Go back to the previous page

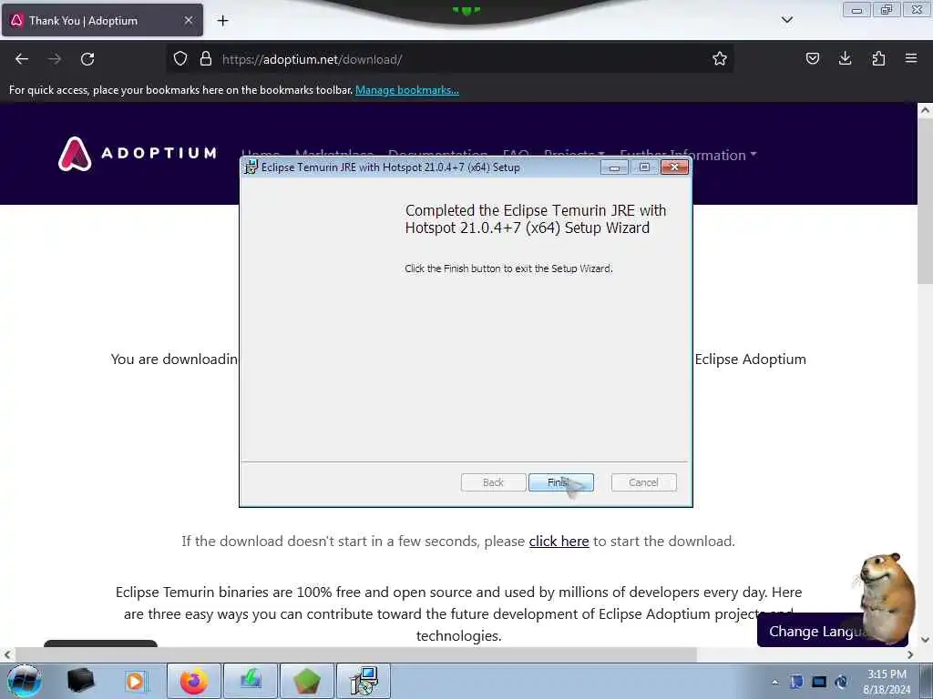[x=22, y=59]
